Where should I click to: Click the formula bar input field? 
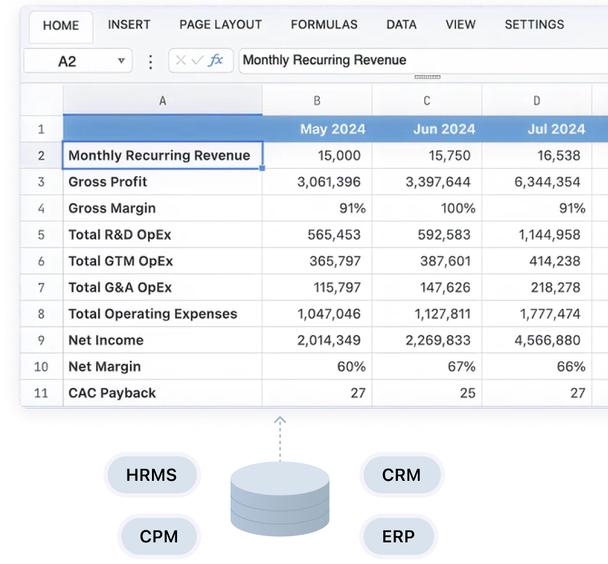pos(421,60)
